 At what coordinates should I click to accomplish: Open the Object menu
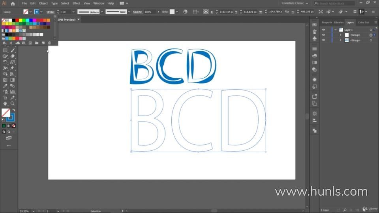43,4
